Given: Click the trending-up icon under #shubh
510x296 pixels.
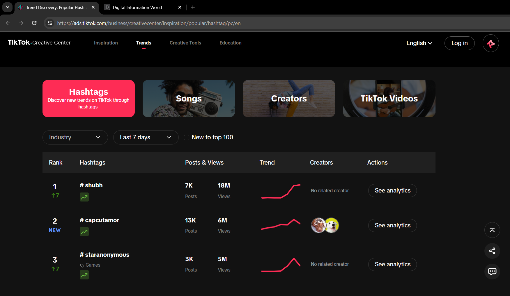Looking at the screenshot, I should tap(84, 197).
